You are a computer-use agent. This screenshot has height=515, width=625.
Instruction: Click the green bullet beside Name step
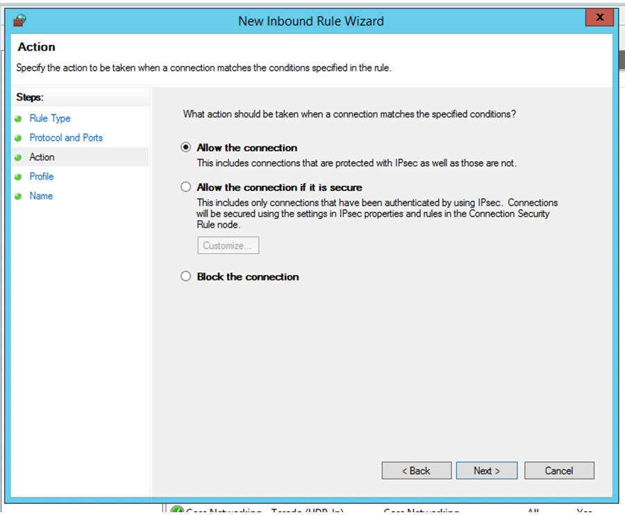[x=18, y=196]
